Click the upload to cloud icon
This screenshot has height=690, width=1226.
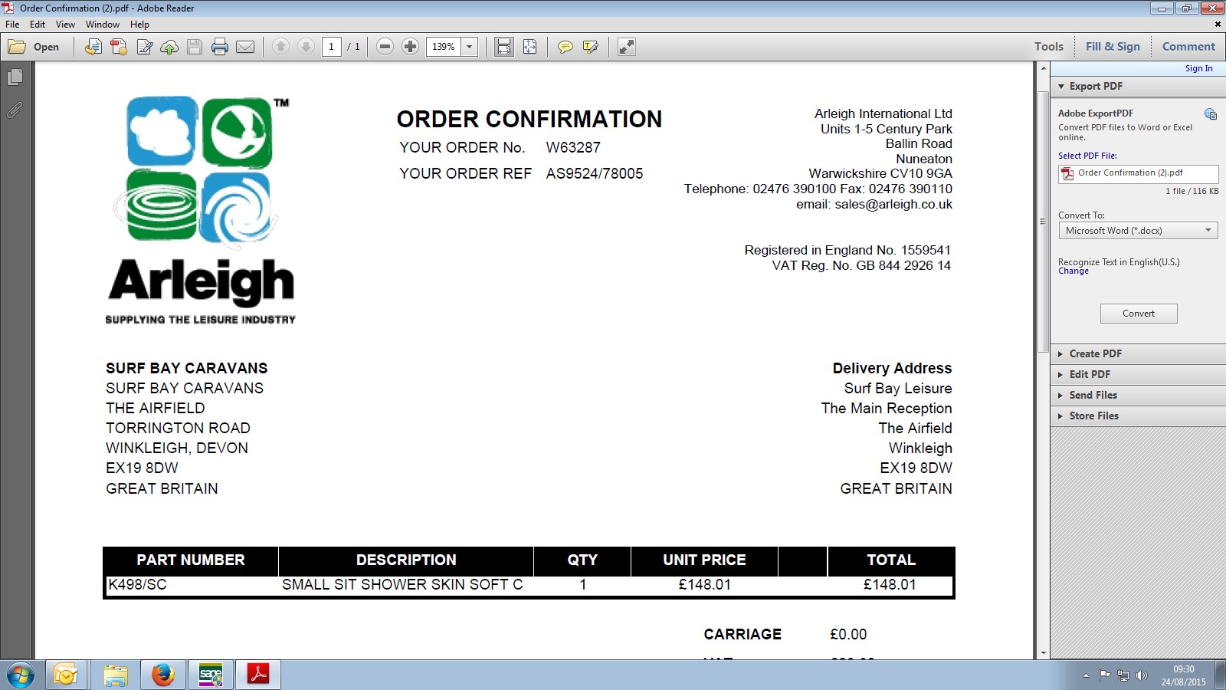tap(169, 47)
